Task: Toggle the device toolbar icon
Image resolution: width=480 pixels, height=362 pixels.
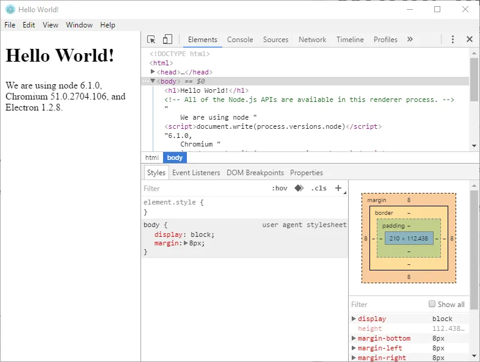Action: pos(167,39)
